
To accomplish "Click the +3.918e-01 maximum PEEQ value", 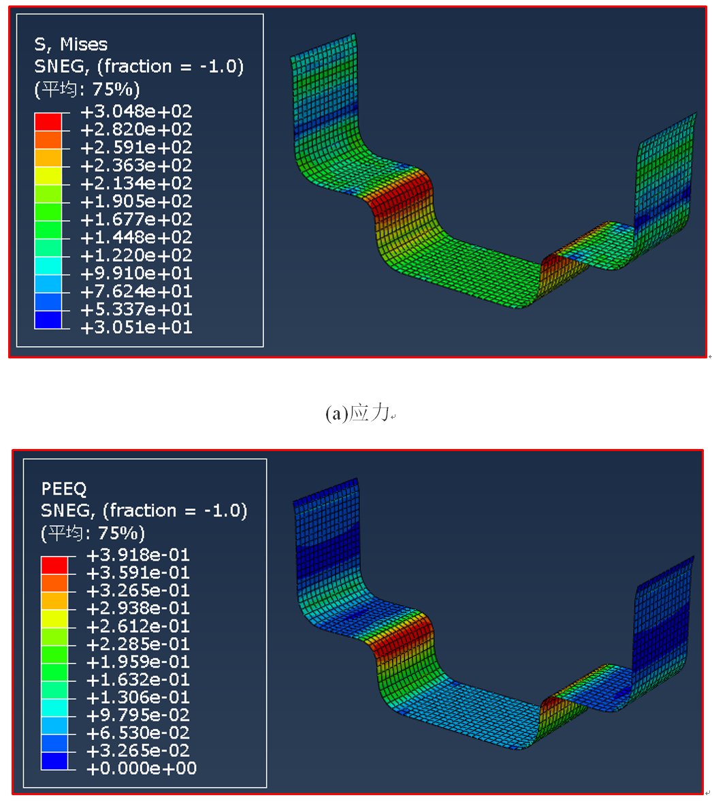I will pyautogui.click(x=138, y=555).
